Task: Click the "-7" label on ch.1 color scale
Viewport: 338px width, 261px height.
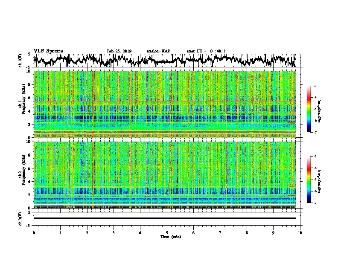Action: click(x=315, y=132)
